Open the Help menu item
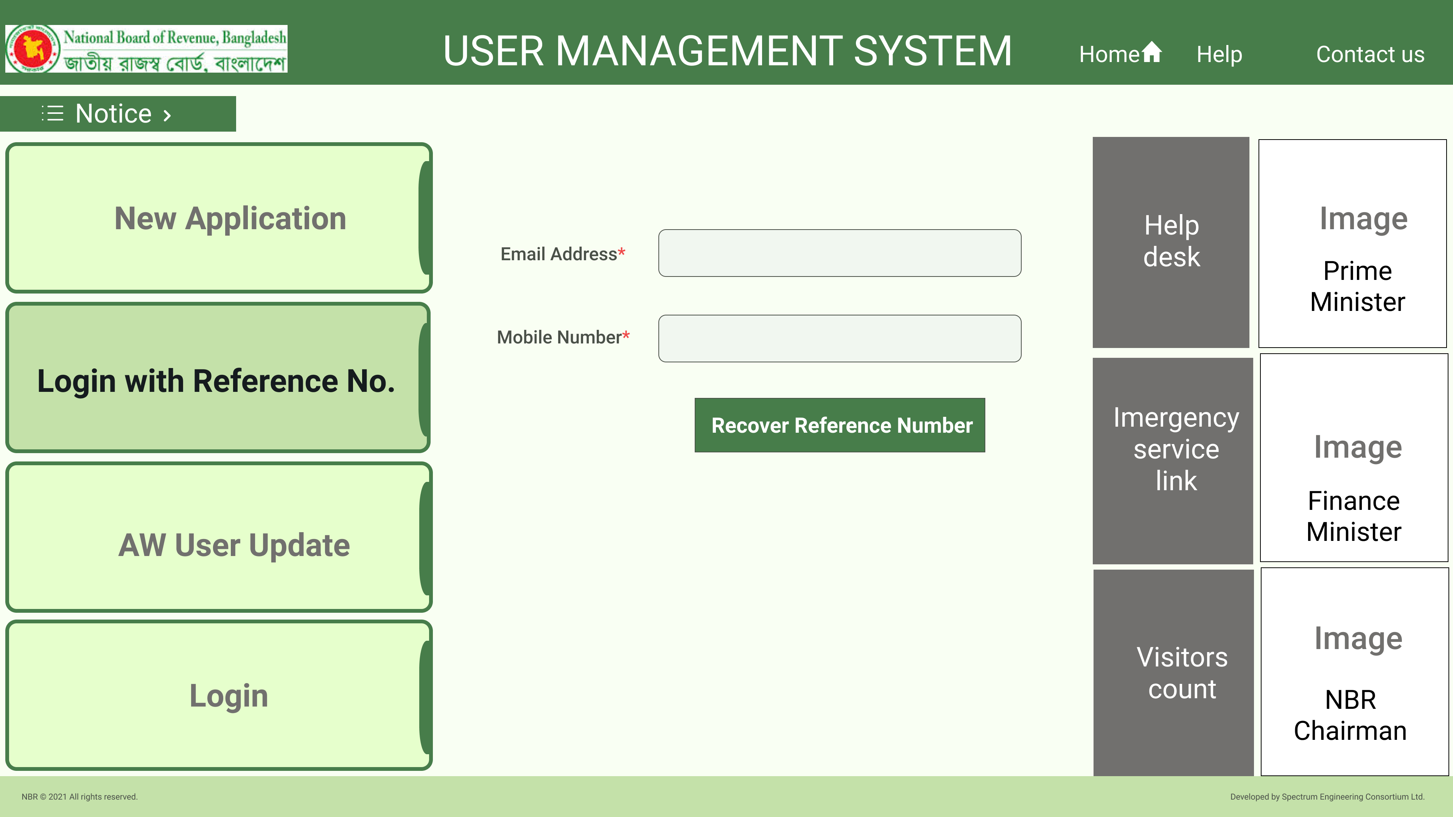Screen dimensions: 1453x817 (1219, 54)
